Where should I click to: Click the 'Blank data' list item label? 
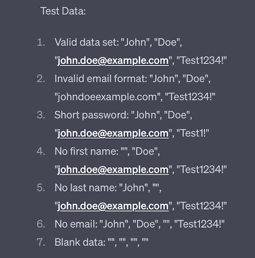pyautogui.click(x=80, y=242)
